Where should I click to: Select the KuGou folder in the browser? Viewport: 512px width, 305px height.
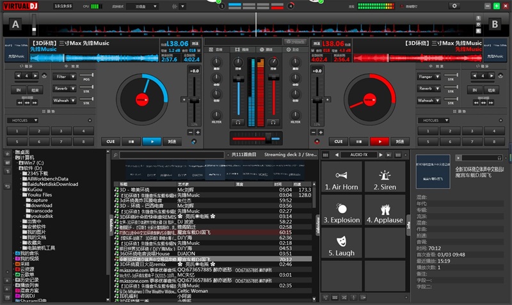click(x=35, y=189)
